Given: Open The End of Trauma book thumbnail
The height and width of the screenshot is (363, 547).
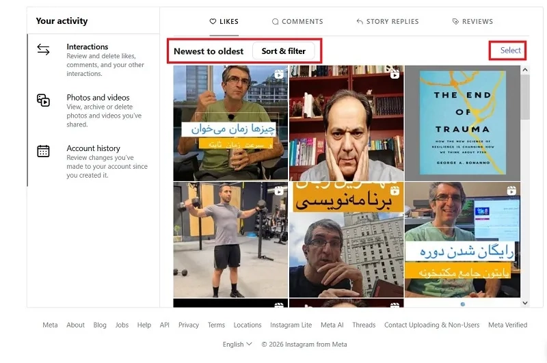Looking at the screenshot, I should tap(462, 123).
